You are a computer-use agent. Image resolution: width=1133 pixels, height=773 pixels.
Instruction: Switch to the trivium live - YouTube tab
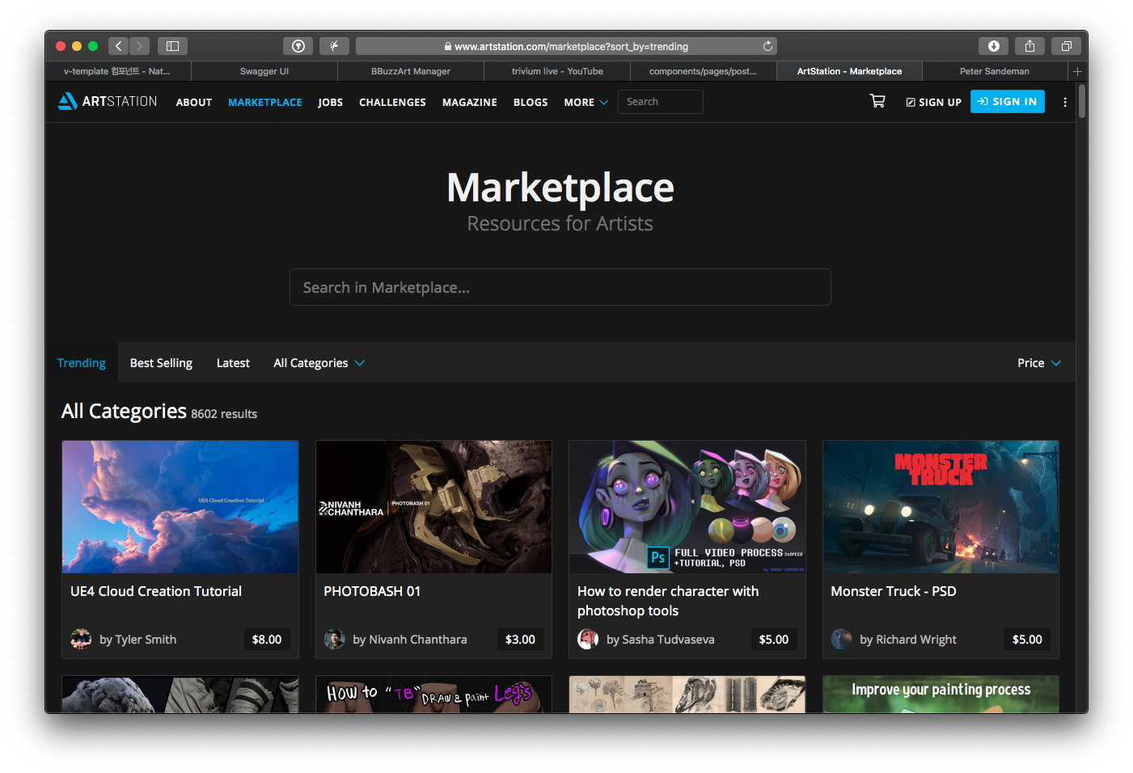557,71
